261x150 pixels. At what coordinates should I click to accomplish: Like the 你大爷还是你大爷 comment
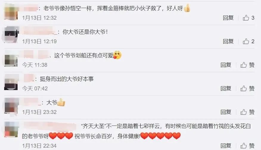point(248,41)
